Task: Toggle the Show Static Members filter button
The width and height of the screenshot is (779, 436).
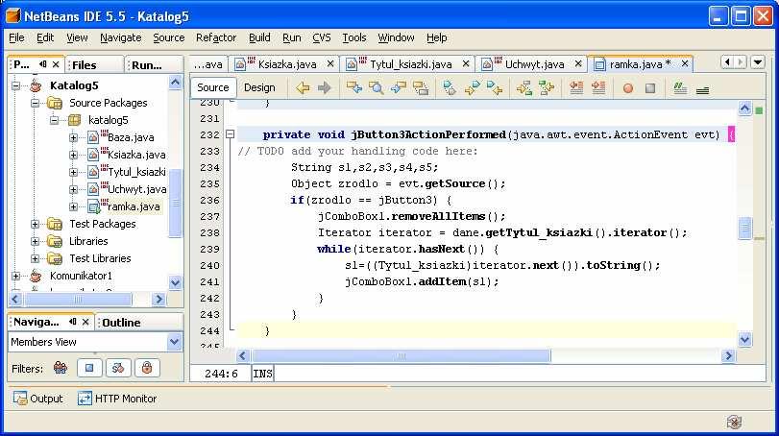Action: 118,368
